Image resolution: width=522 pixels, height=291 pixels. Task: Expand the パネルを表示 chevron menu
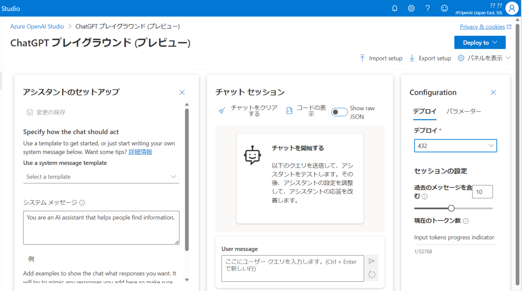508,58
